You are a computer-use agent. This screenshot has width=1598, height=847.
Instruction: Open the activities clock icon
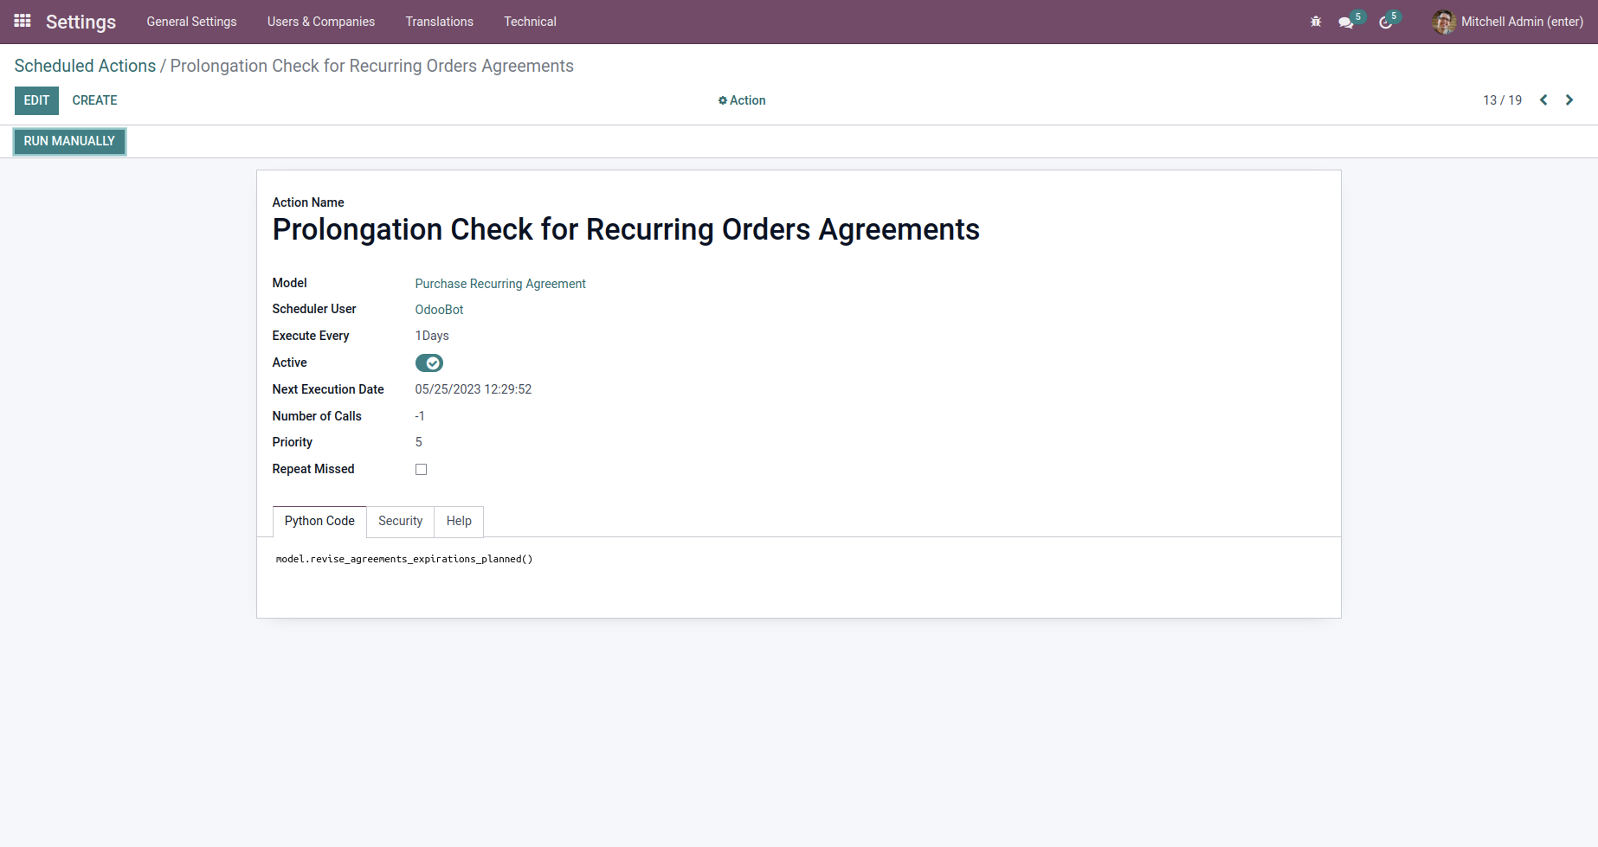coord(1385,22)
